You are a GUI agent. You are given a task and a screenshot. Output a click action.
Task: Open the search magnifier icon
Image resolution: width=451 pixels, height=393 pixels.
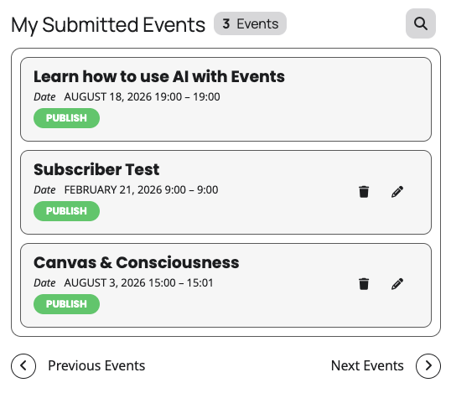[421, 23]
